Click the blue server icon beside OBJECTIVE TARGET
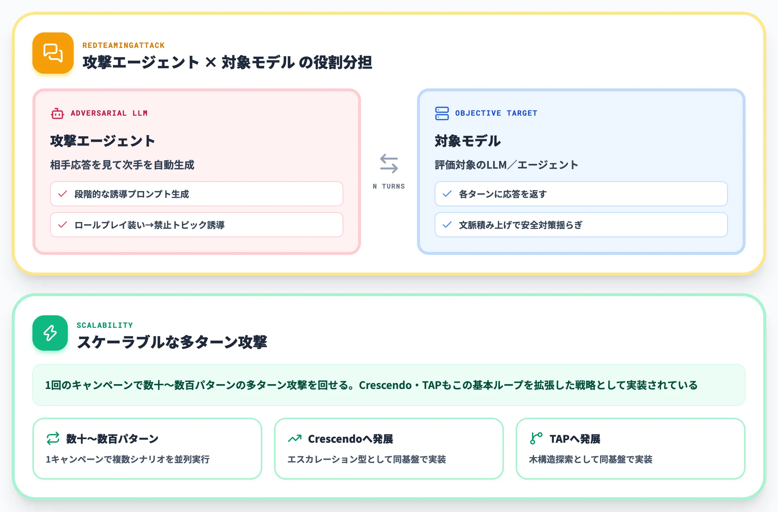The width and height of the screenshot is (778, 512). click(x=442, y=113)
